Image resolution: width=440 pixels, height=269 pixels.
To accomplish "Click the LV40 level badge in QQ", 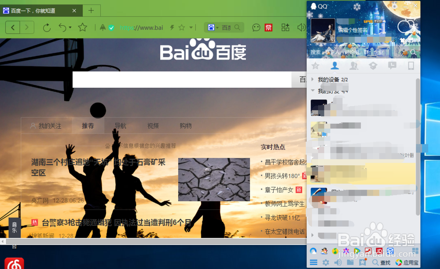I will coord(368,21).
